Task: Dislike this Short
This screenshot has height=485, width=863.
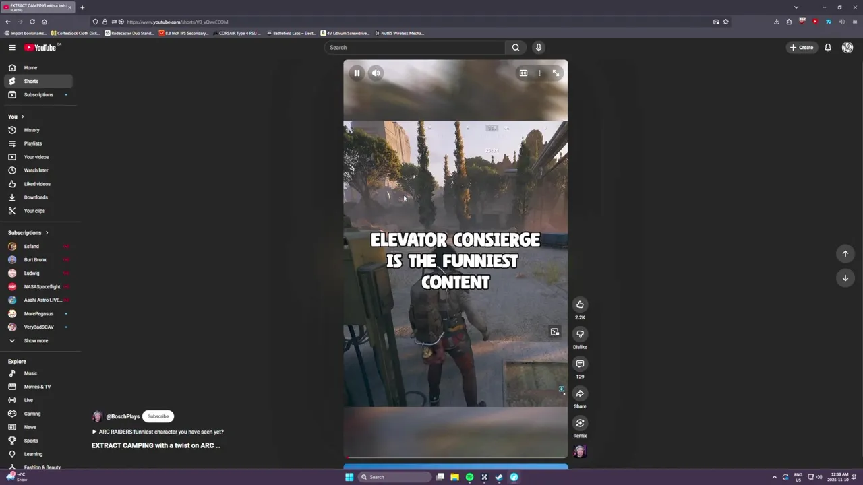Action: point(580,334)
